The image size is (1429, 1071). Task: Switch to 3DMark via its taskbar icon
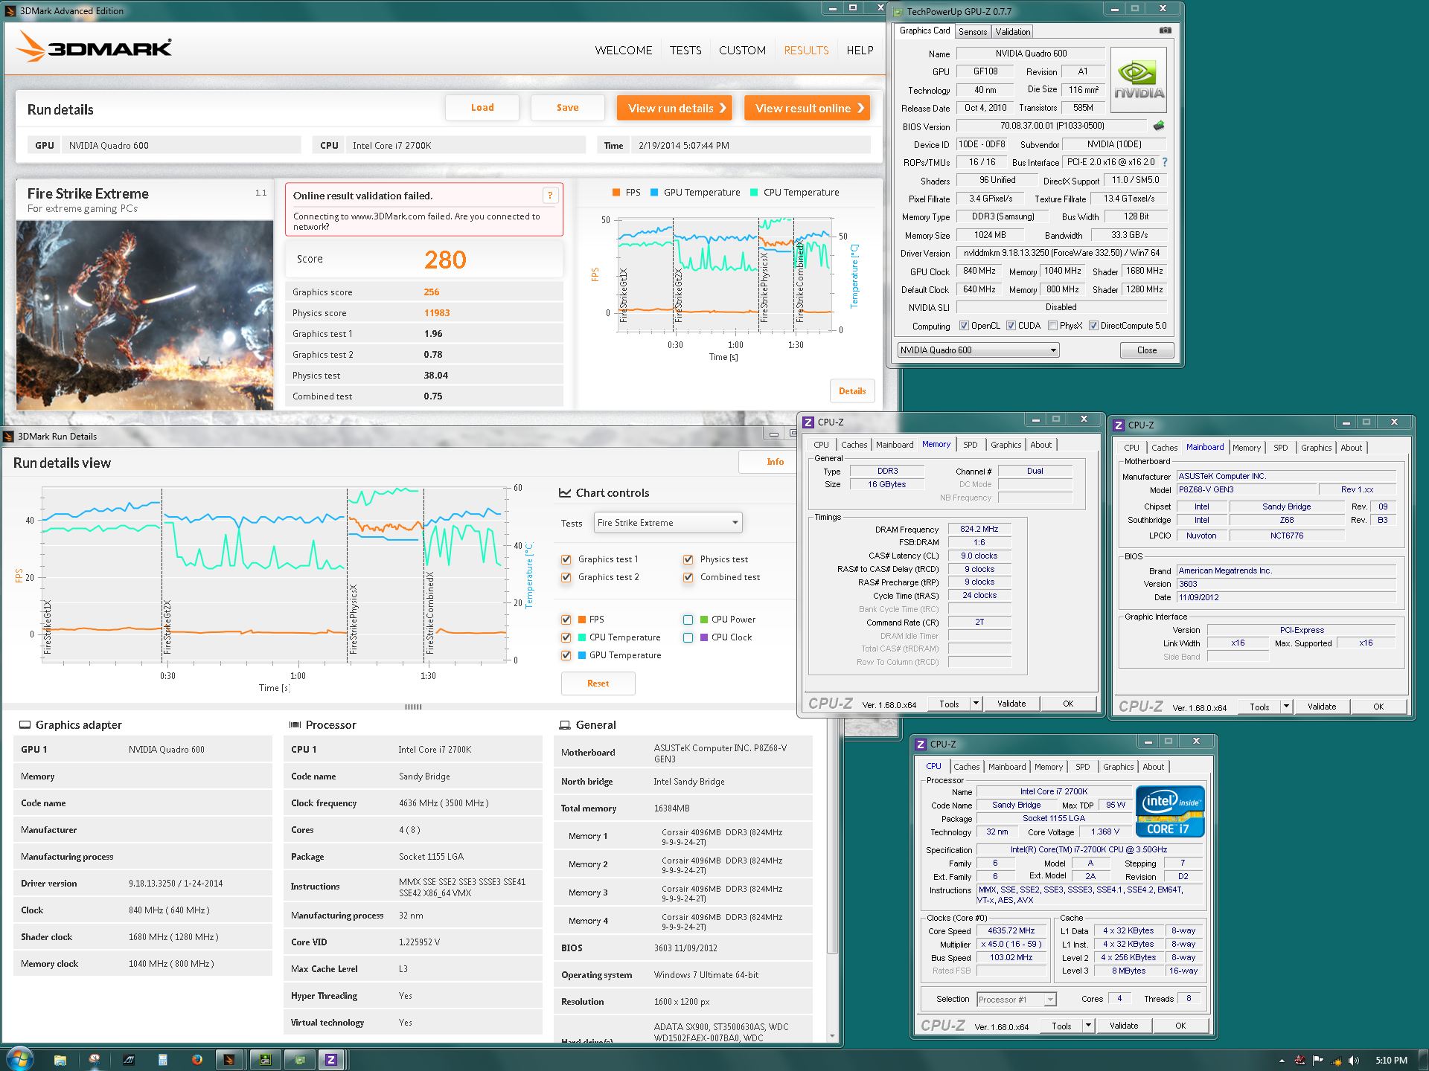click(x=230, y=1060)
